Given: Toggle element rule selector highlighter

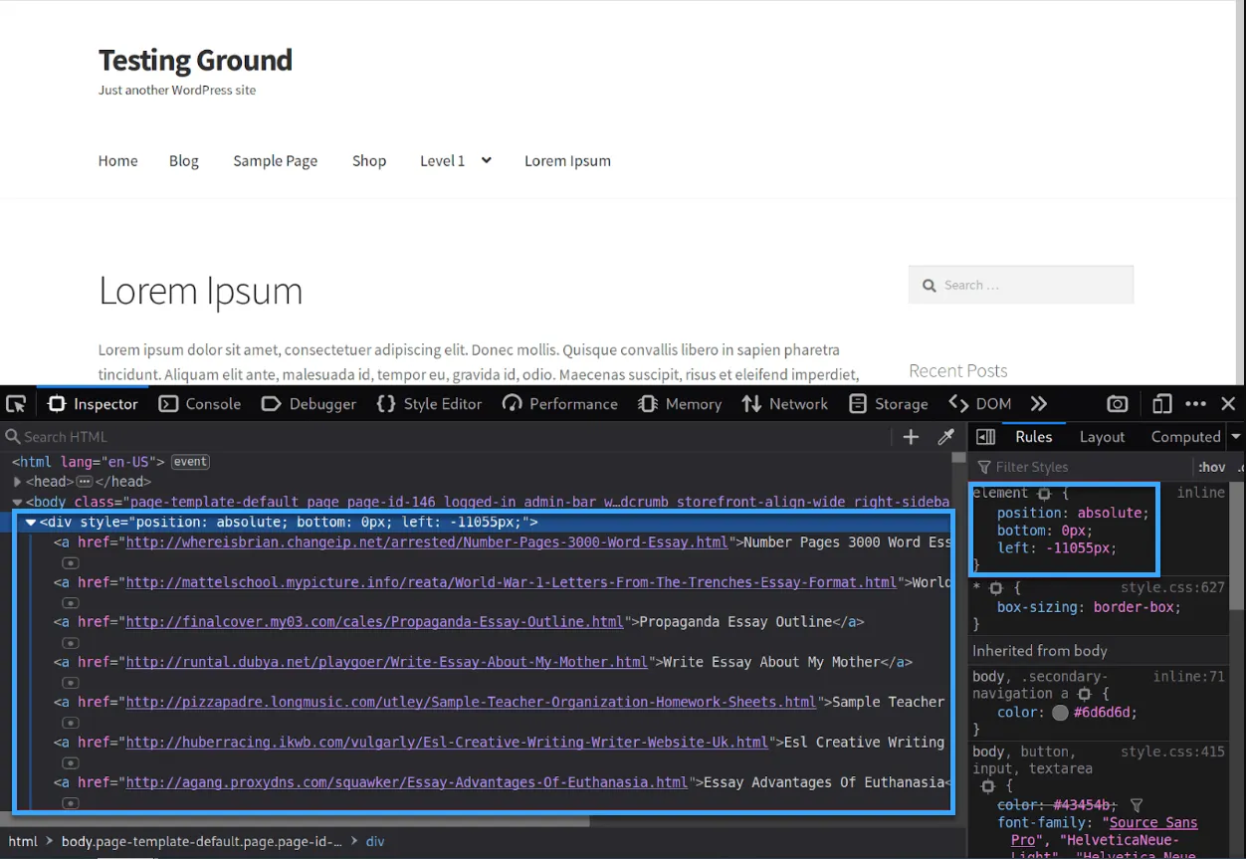Looking at the screenshot, I should (1044, 494).
